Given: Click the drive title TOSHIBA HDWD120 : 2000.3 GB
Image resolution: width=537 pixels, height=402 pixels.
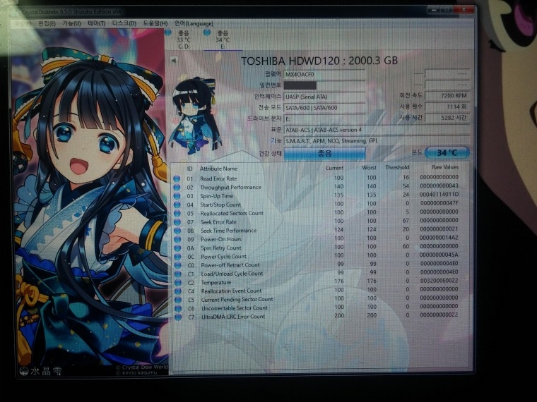Looking at the screenshot, I should 319,61.
